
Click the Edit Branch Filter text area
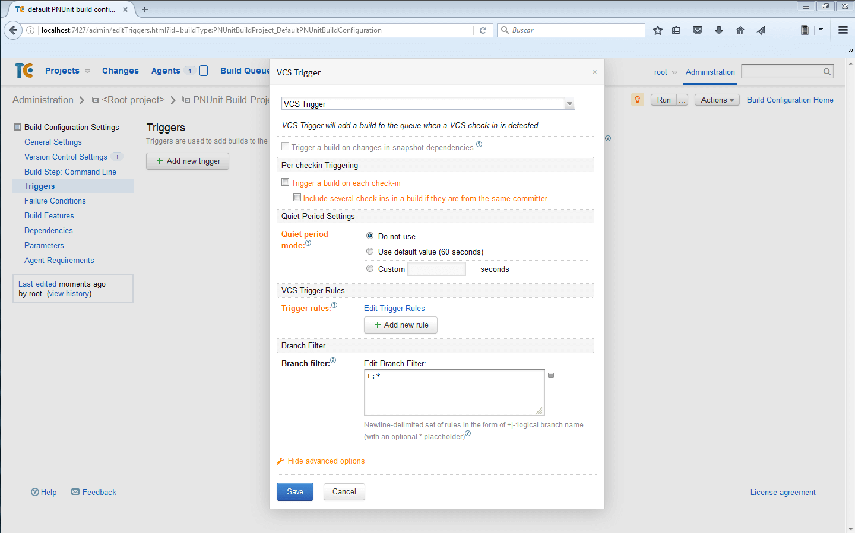[454, 392]
